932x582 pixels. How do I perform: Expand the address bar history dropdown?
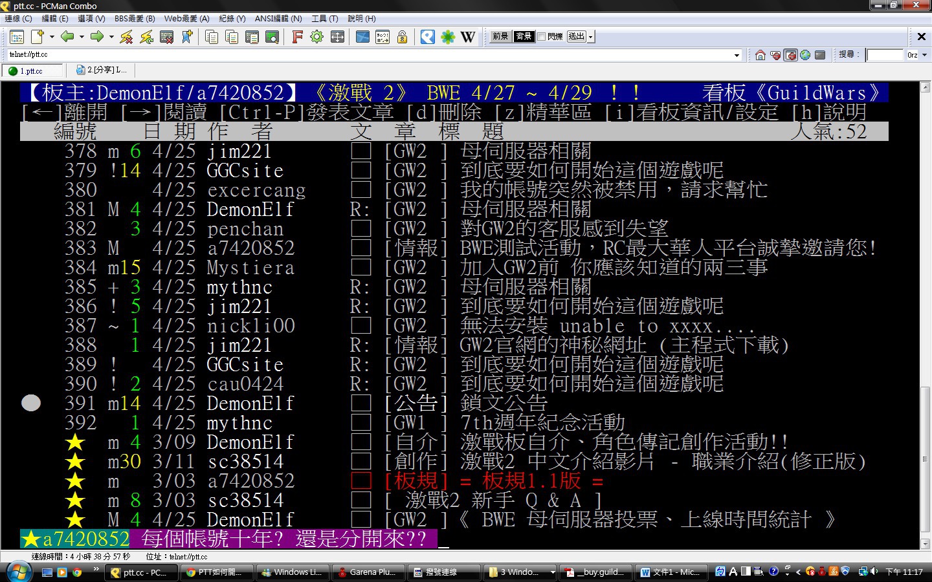[x=737, y=56]
